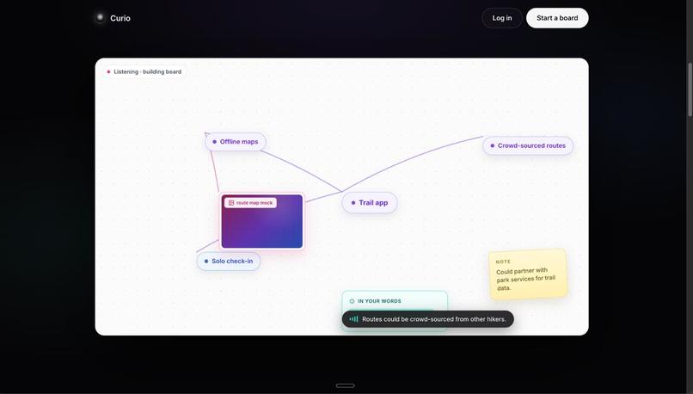Click the Start a board button

[x=557, y=18]
